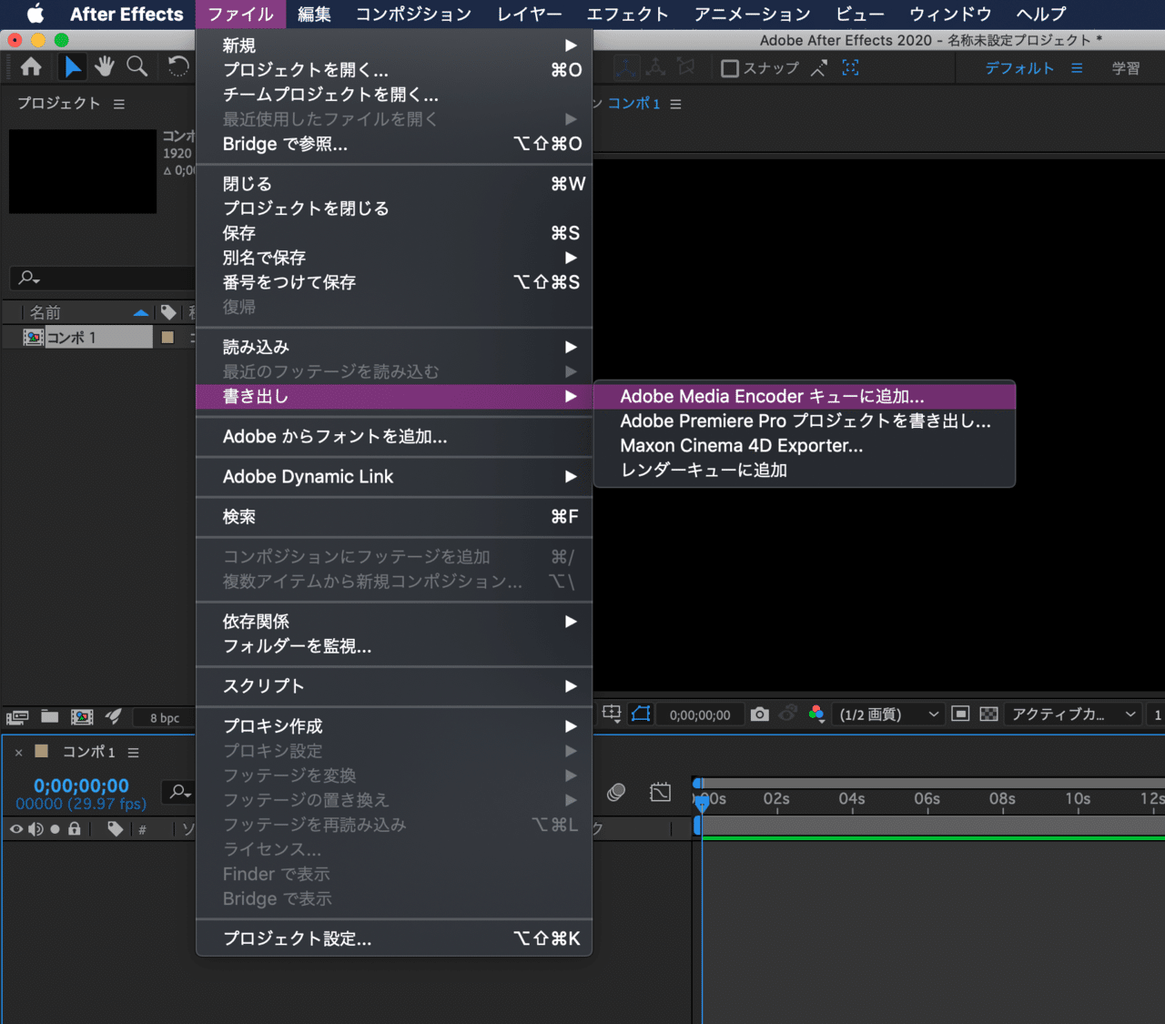Toggle the transparency grid checkerboard button
The height and width of the screenshot is (1024, 1165).
988,715
